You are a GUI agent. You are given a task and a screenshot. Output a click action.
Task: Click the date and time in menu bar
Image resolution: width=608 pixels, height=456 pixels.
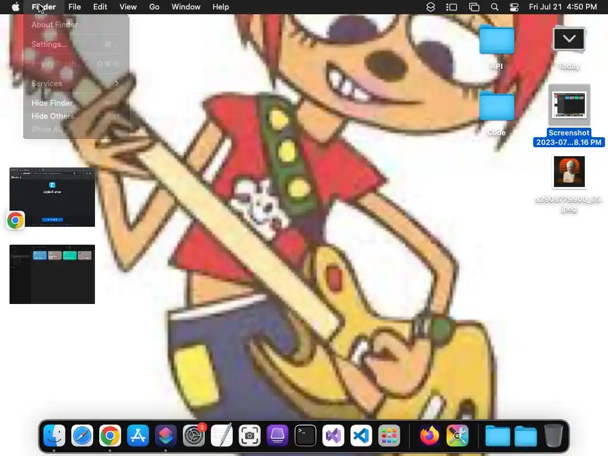(x=563, y=7)
